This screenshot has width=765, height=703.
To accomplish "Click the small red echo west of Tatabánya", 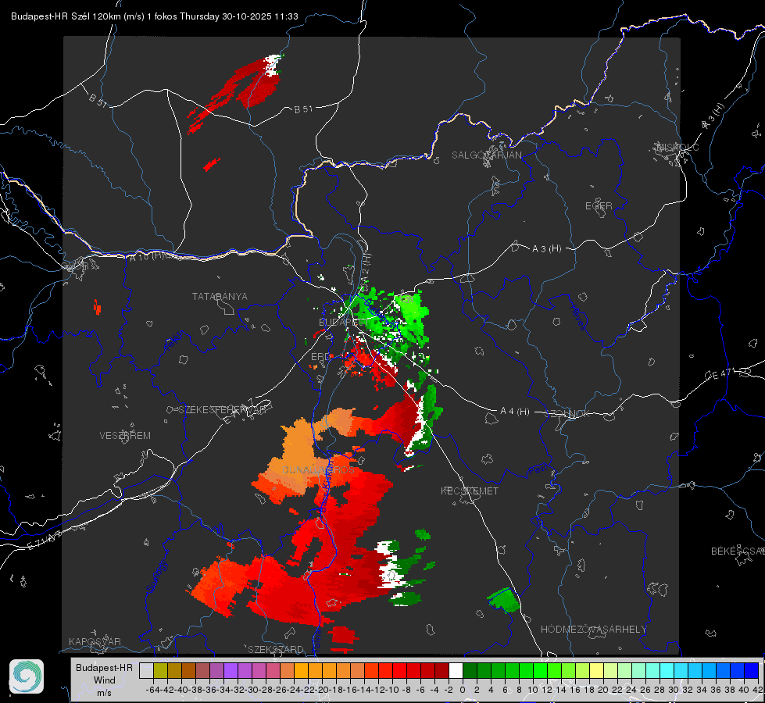I will [97, 307].
